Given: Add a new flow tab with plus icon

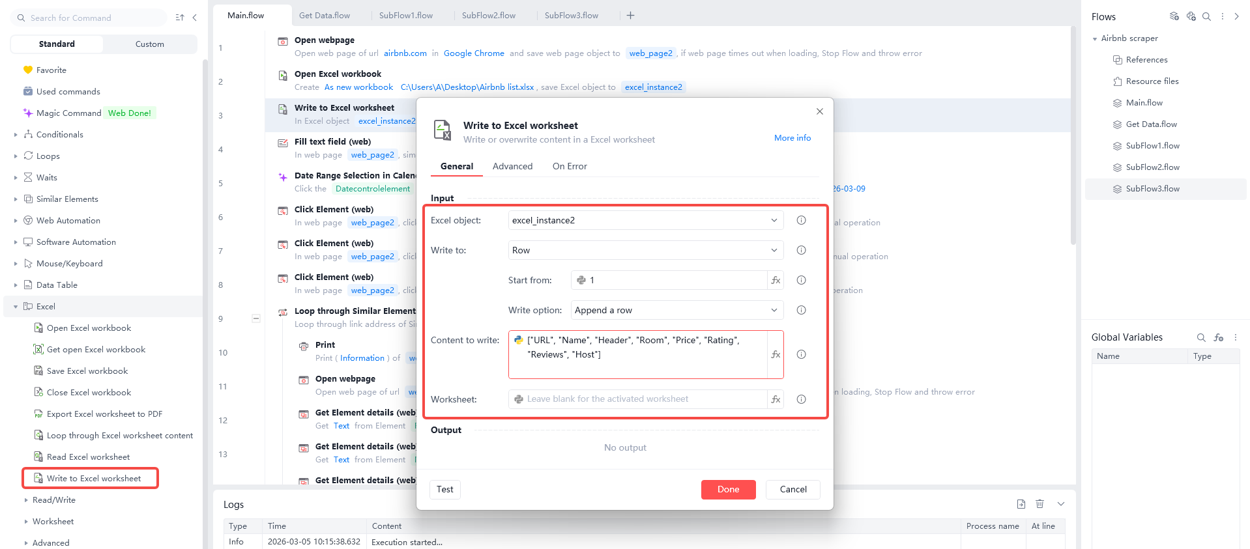Looking at the screenshot, I should (630, 16).
